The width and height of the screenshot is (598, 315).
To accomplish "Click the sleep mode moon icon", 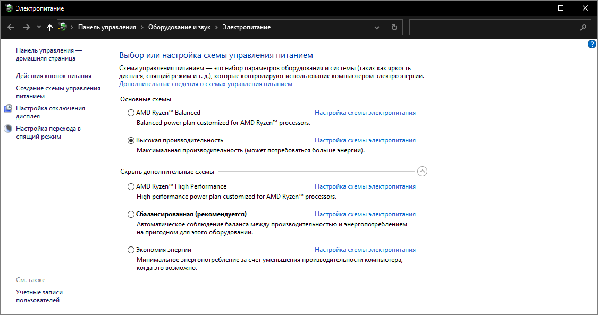I will coord(8,129).
